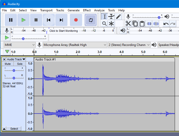Click the Paste clipboard icon
The image size is (179, 136).
pyautogui.click(x=142, y=24)
